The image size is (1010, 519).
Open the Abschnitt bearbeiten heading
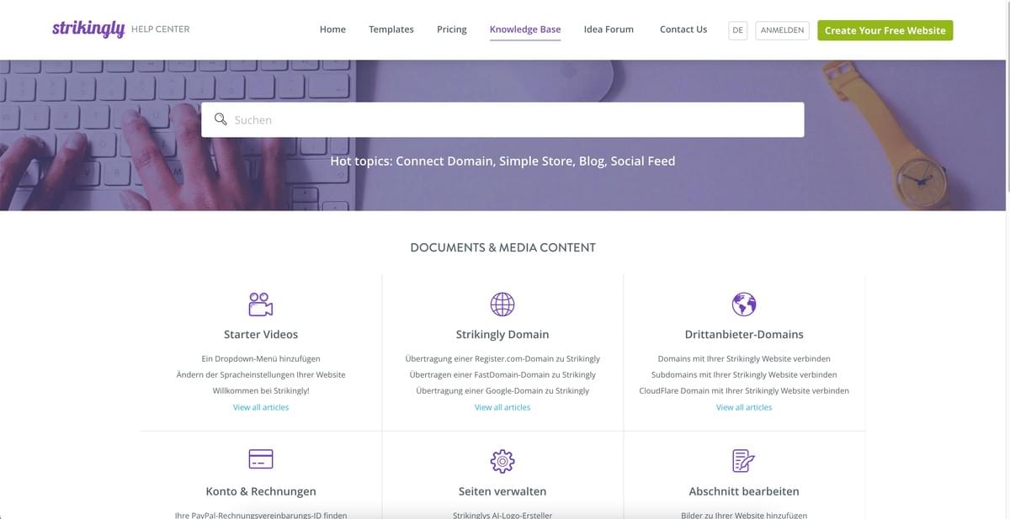[x=744, y=491]
